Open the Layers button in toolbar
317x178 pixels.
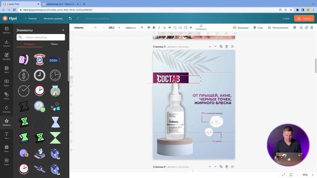(258, 28)
